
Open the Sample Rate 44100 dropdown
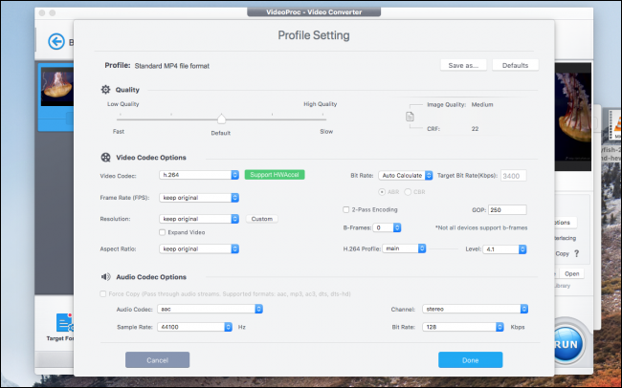[x=195, y=327]
